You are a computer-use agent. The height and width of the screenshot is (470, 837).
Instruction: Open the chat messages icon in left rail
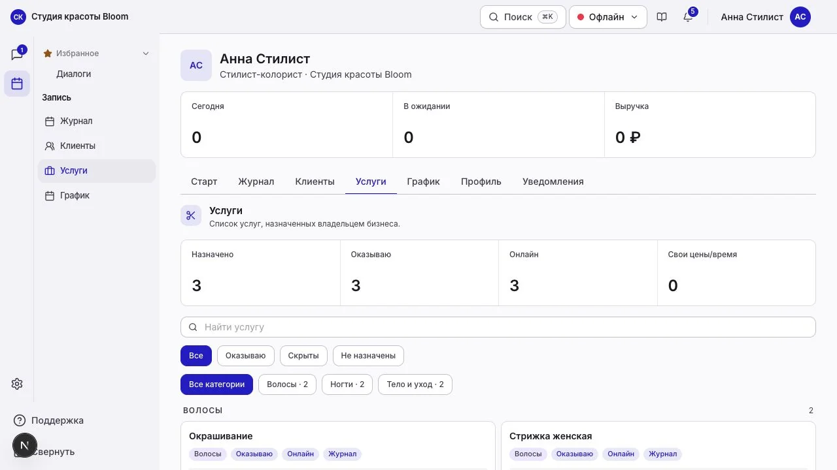[17, 54]
